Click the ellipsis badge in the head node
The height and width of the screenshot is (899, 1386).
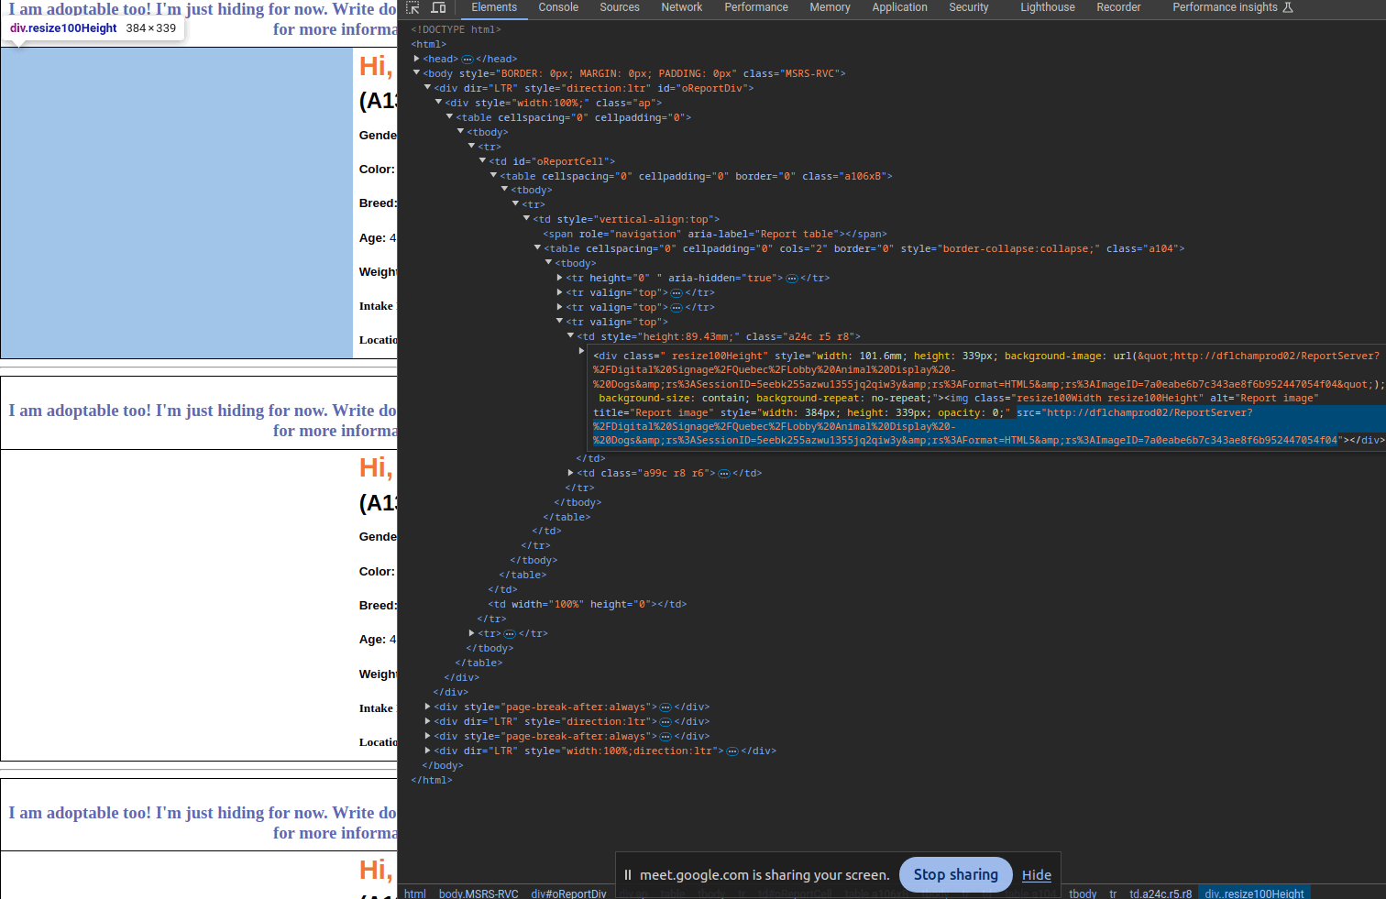point(467,59)
